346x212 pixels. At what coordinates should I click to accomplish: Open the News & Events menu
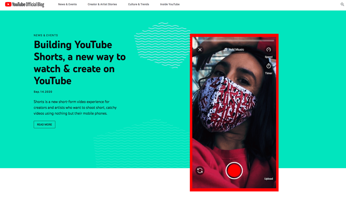click(x=67, y=4)
